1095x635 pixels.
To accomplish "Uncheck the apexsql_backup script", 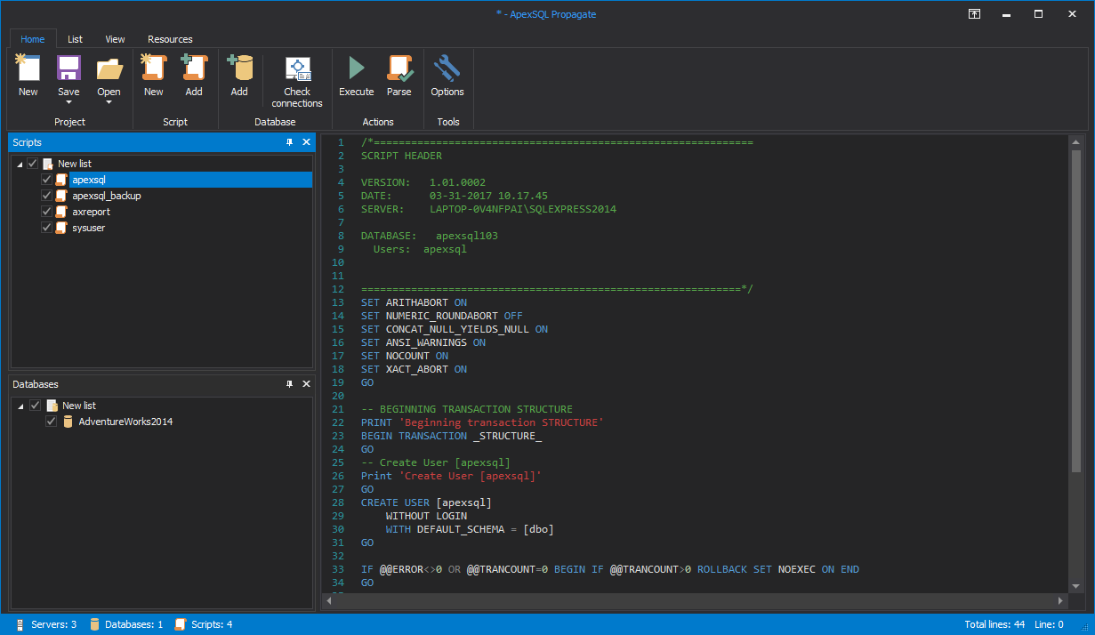I will pyautogui.click(x=46, y=196).
